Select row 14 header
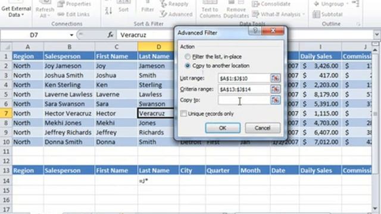Screen dimensions: 381x214 coord(6,181)
